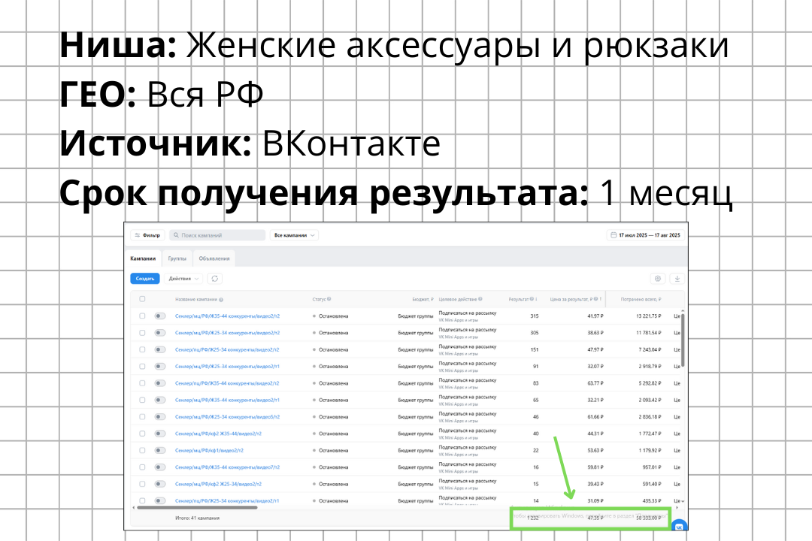Open campaign link with 91 results
The width and height of the screenshot is (812, 541).
[x=227, y=367]
